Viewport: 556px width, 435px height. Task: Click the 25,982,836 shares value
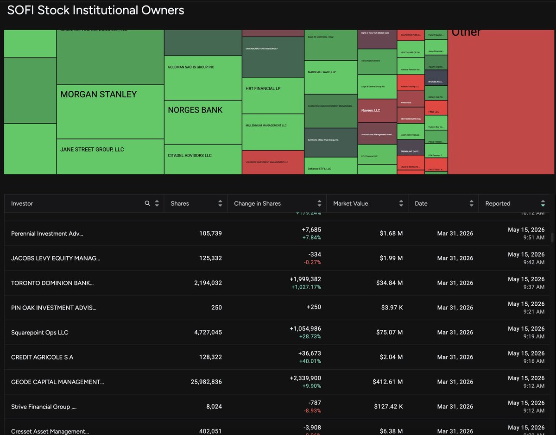click(206, 382)
